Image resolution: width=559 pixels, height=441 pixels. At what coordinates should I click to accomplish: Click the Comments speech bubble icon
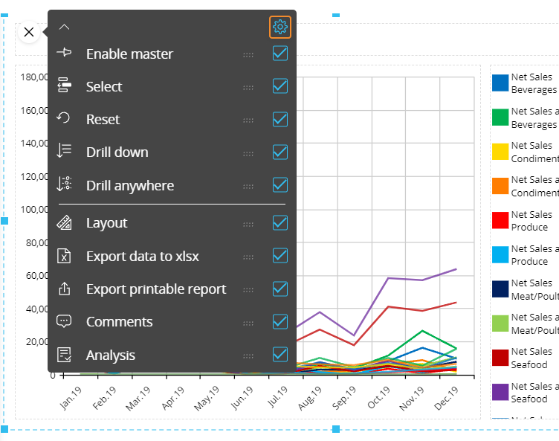[64, 321]
